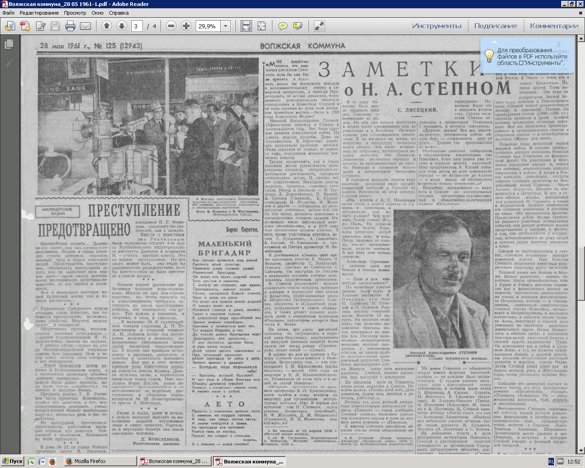Open the Подписание pane
Viewport: 585px width, 468px height.
click(x=495, y=26)
